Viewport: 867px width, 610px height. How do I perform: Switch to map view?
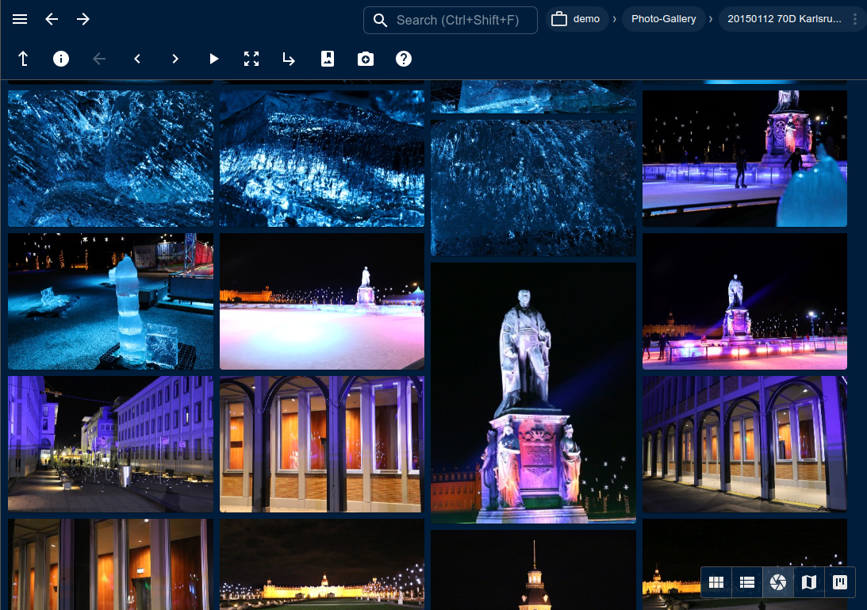(809, 583)
